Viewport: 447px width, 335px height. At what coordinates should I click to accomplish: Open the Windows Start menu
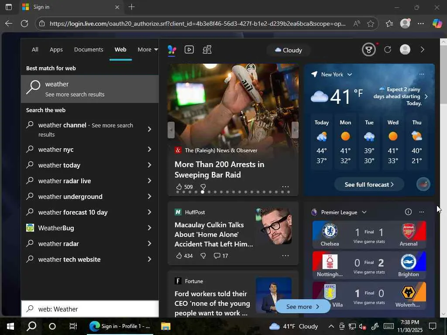tap(10, 326)
